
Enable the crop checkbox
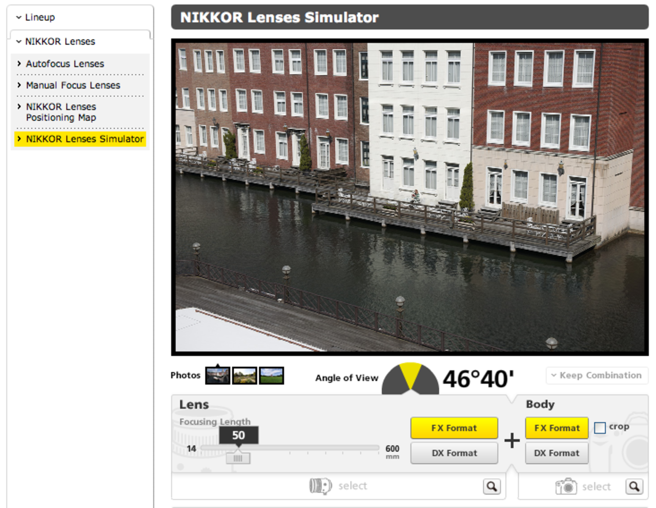[x=600, y=427]
